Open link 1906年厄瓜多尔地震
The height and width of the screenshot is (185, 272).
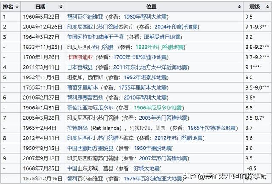coord(158,108)
